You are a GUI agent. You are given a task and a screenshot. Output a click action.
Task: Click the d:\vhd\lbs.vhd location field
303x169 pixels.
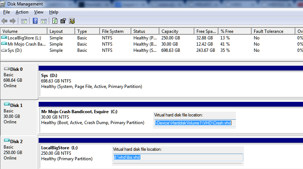(178, 157)
